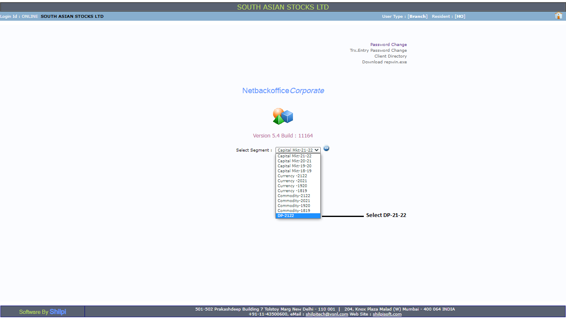Pick Currency -1920 option
This screenshot has height=318, width=566.
coord(293,186)
